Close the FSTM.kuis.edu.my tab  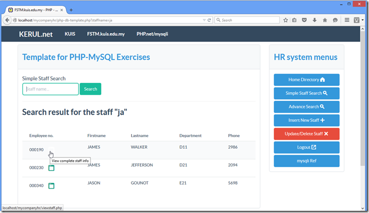click(62, 10)
